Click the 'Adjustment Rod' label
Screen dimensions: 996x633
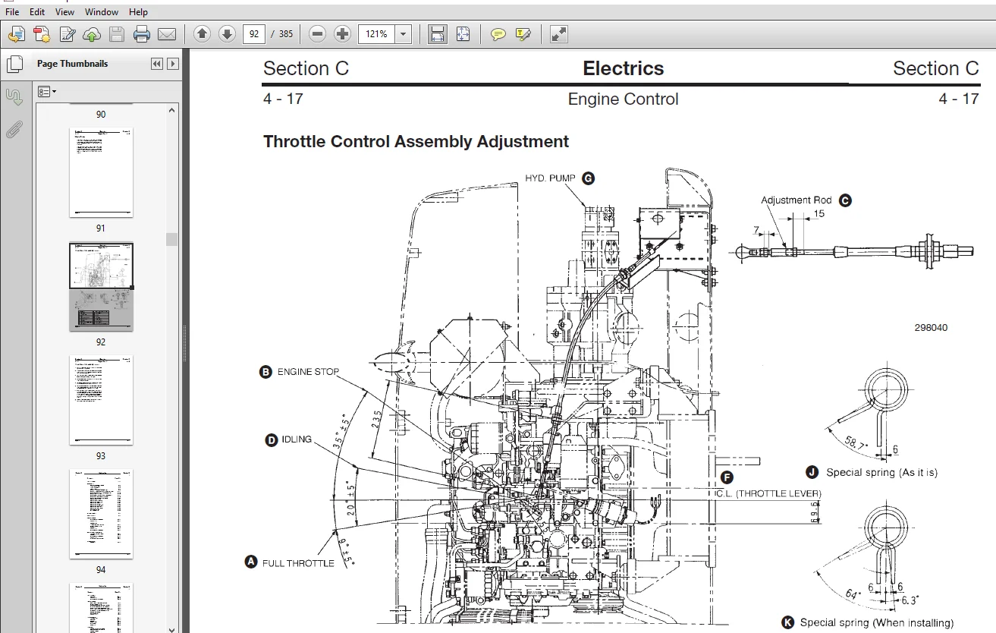(796, 200)
